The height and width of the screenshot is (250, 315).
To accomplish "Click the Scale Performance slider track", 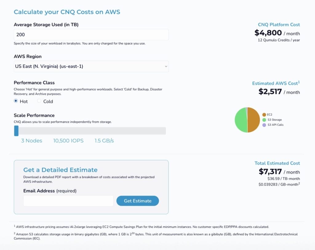I will pos(92,131).
